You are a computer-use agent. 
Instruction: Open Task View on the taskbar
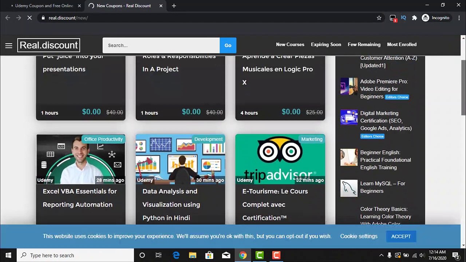(158, 255)
